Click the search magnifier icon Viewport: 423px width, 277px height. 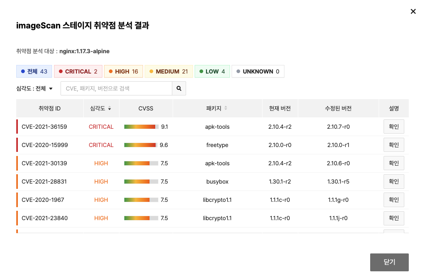point(179,88)
